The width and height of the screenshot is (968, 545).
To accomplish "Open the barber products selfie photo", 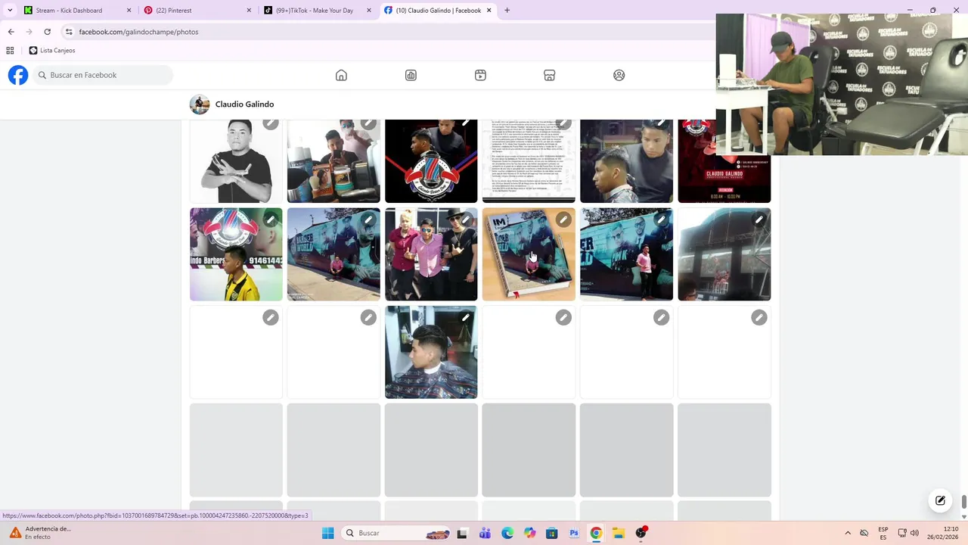I will tap(334, 161).
